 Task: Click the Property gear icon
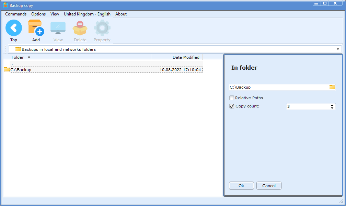click(102, 28)
